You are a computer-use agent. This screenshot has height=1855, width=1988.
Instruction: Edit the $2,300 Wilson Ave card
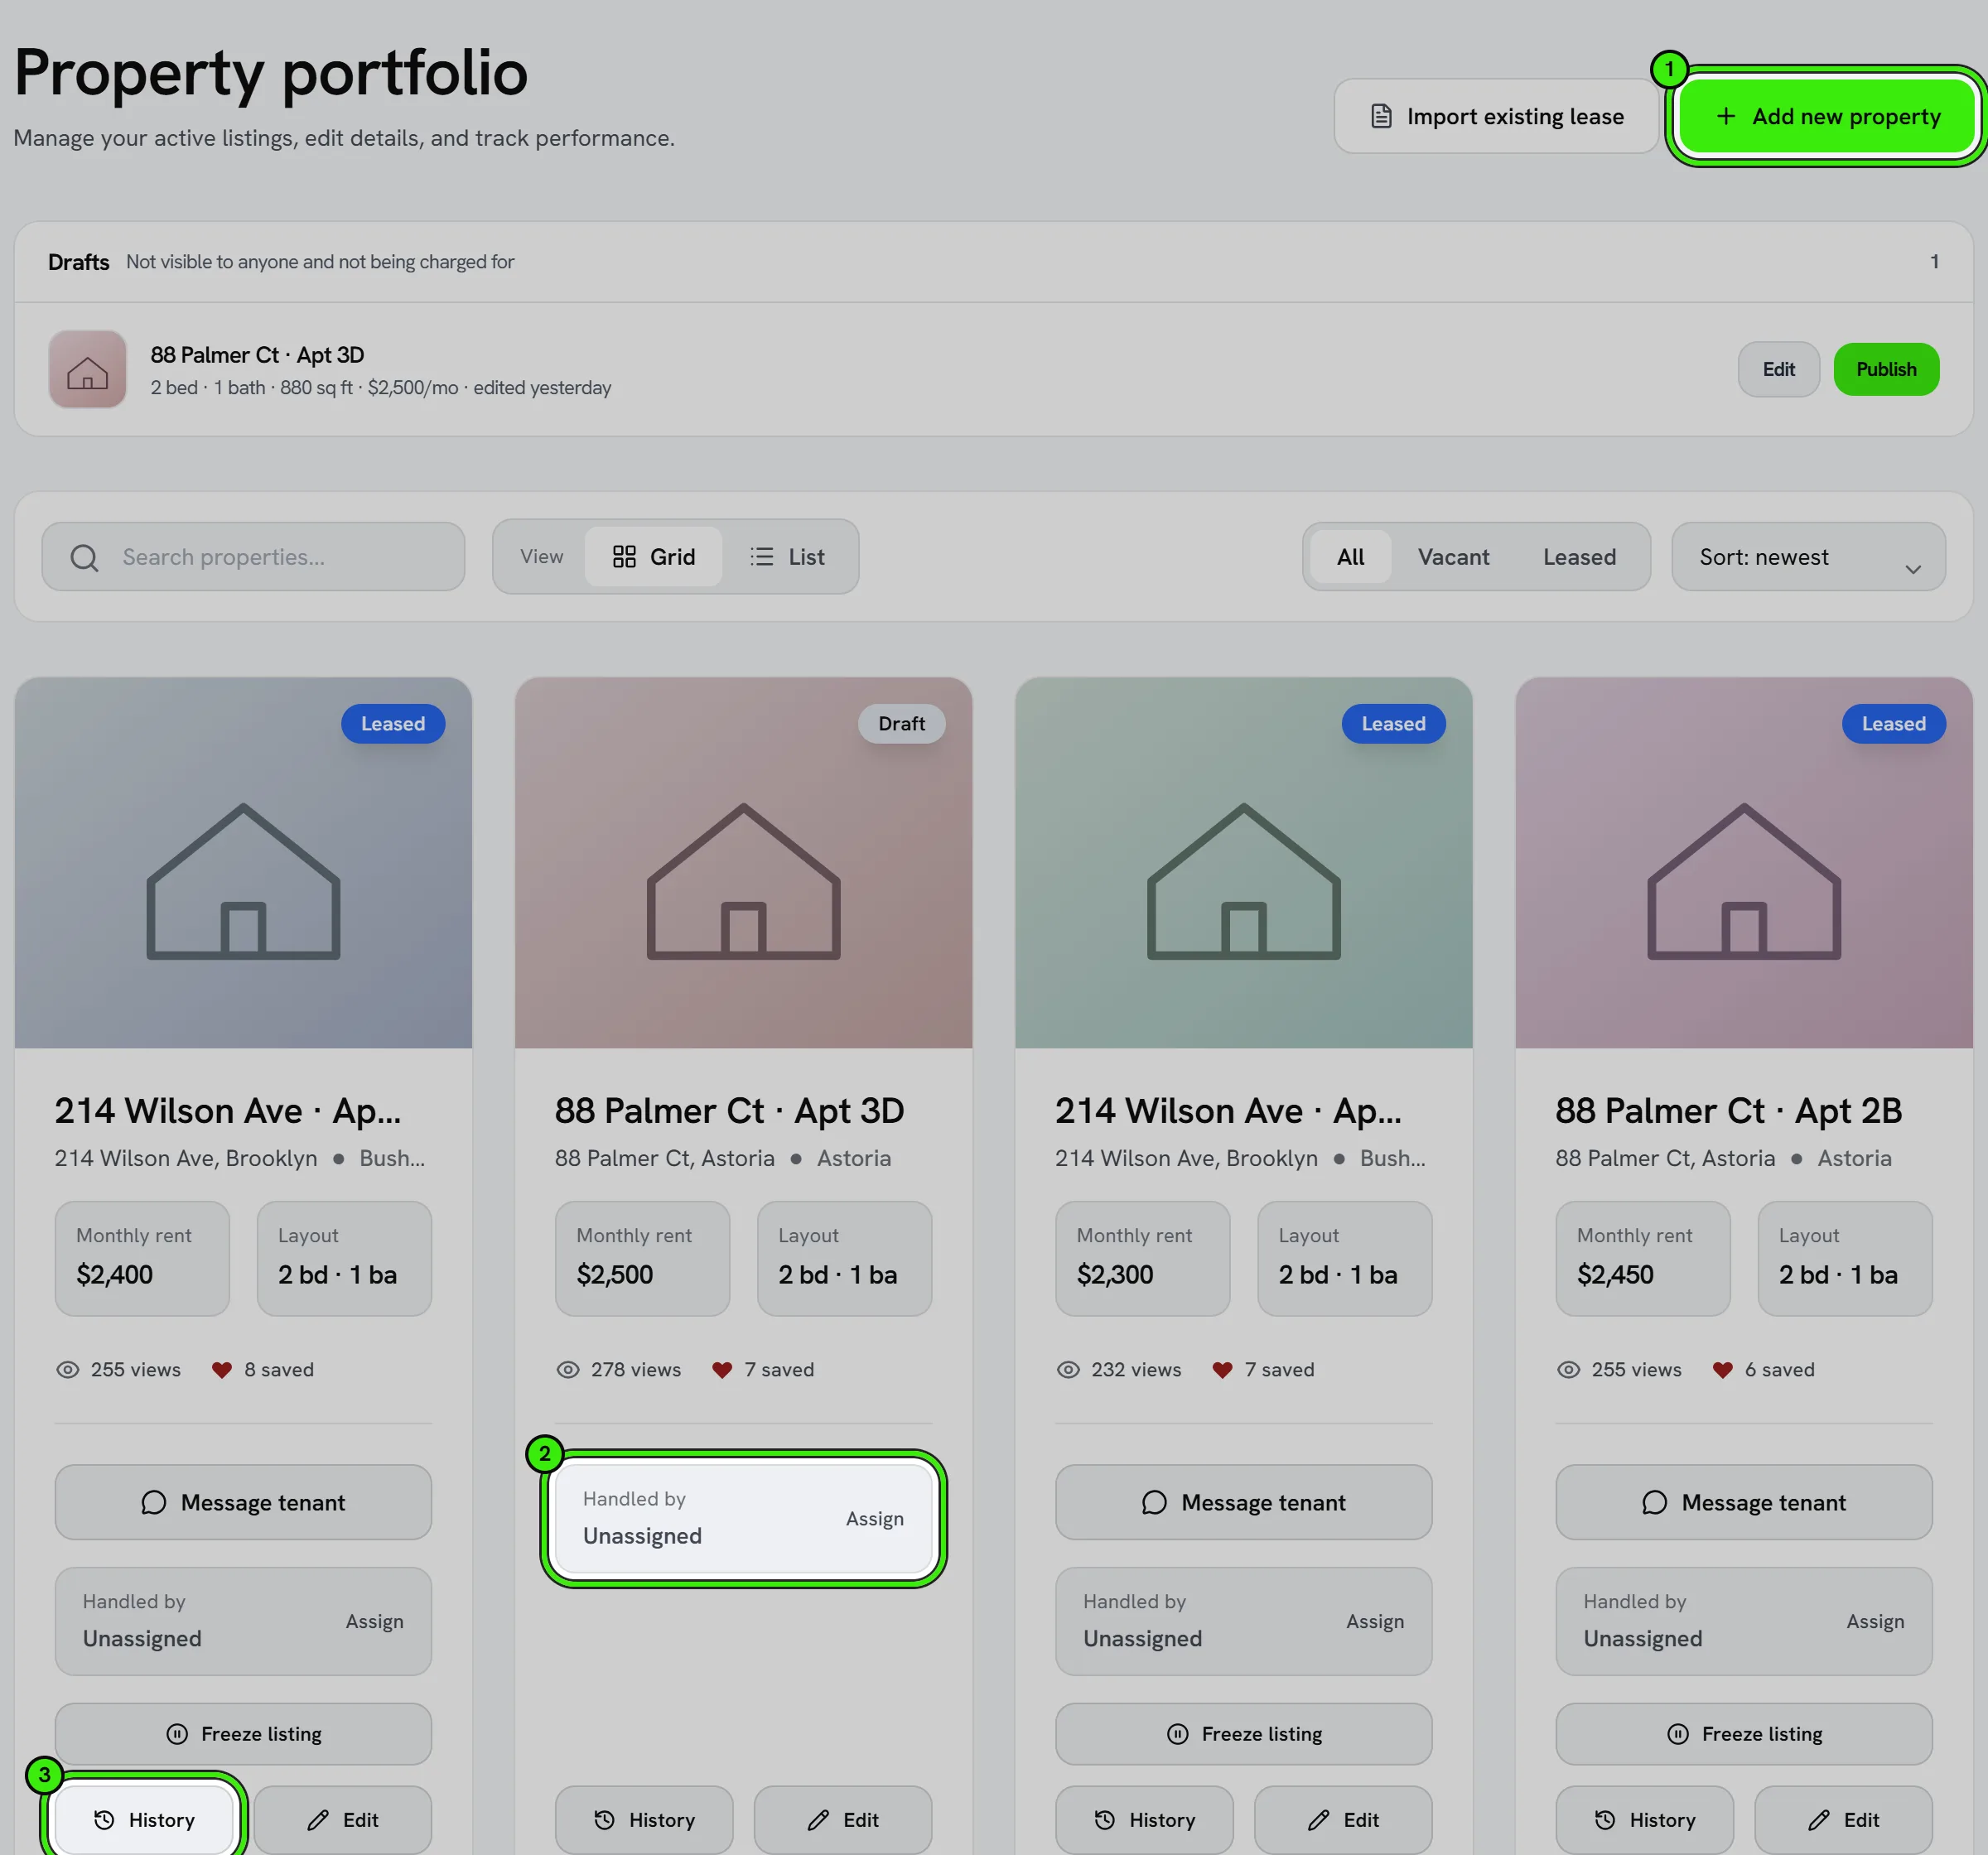(1343, 1819)
